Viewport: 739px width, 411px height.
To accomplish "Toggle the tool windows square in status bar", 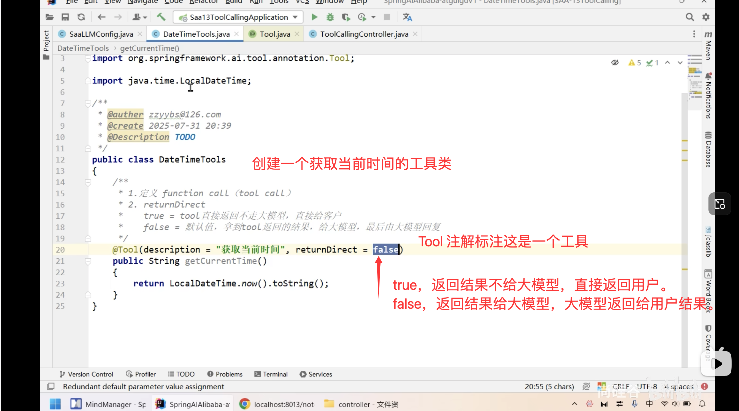I will click(51, 386).
